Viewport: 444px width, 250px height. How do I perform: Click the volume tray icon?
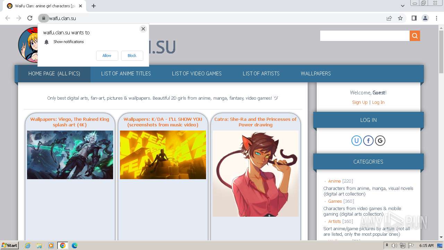click(x=394, y=245)
